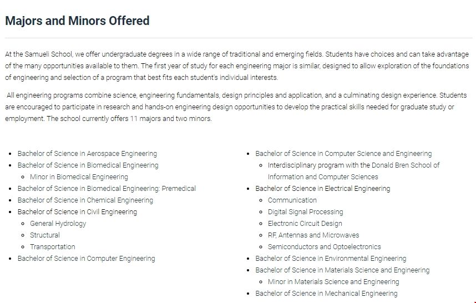Open Bachelor of Science in Environmental Engineering
The height and width of the screenshot is (303, 476).
click(331, 259)
